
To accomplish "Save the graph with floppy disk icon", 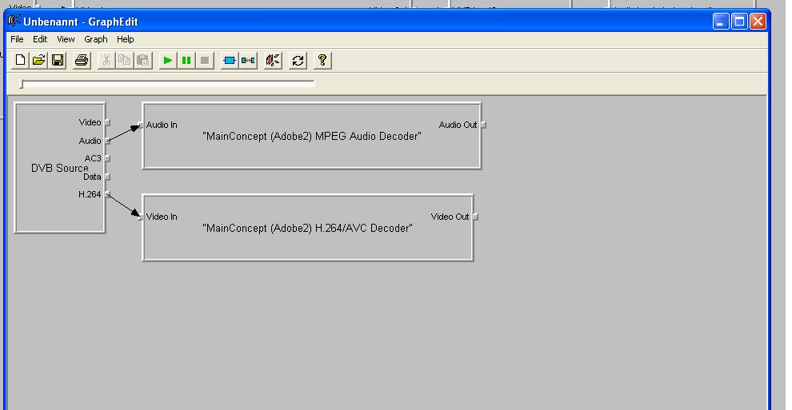I will [58, 61].
